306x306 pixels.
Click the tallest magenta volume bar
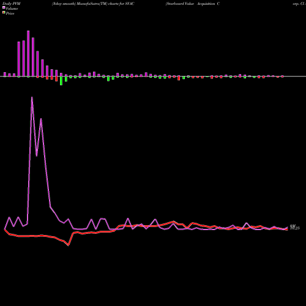click(28, 54)
